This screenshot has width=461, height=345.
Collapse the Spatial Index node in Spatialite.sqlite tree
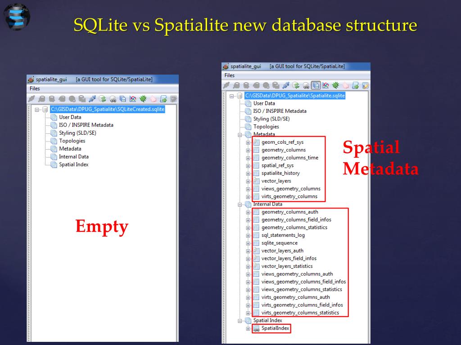coord(240,321)
